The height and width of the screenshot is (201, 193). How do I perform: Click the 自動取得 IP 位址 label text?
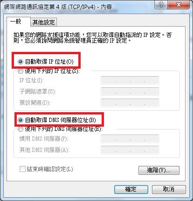[x=49, y=62]
